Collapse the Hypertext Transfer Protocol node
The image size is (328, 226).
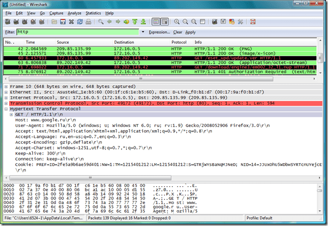point(6,109)
